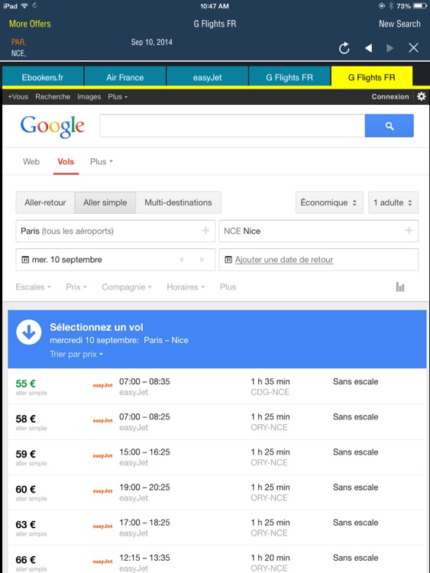
Task: Click the mer. 10 septembre date field
Action: [115, 260]
